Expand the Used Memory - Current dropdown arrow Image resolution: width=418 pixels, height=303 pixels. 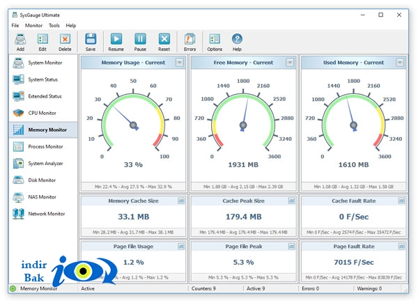coord(400,63)
